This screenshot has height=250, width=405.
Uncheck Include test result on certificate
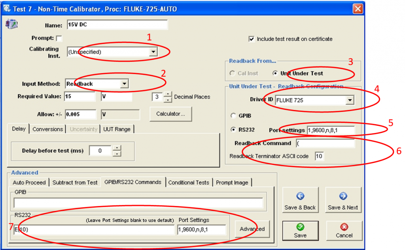(x=251, y=39)
